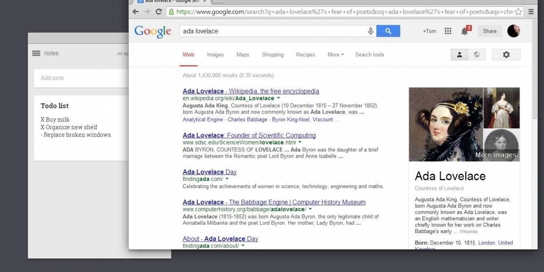Select the Web search tab
The width and height of the screenshot is (544, 272).
189,54
